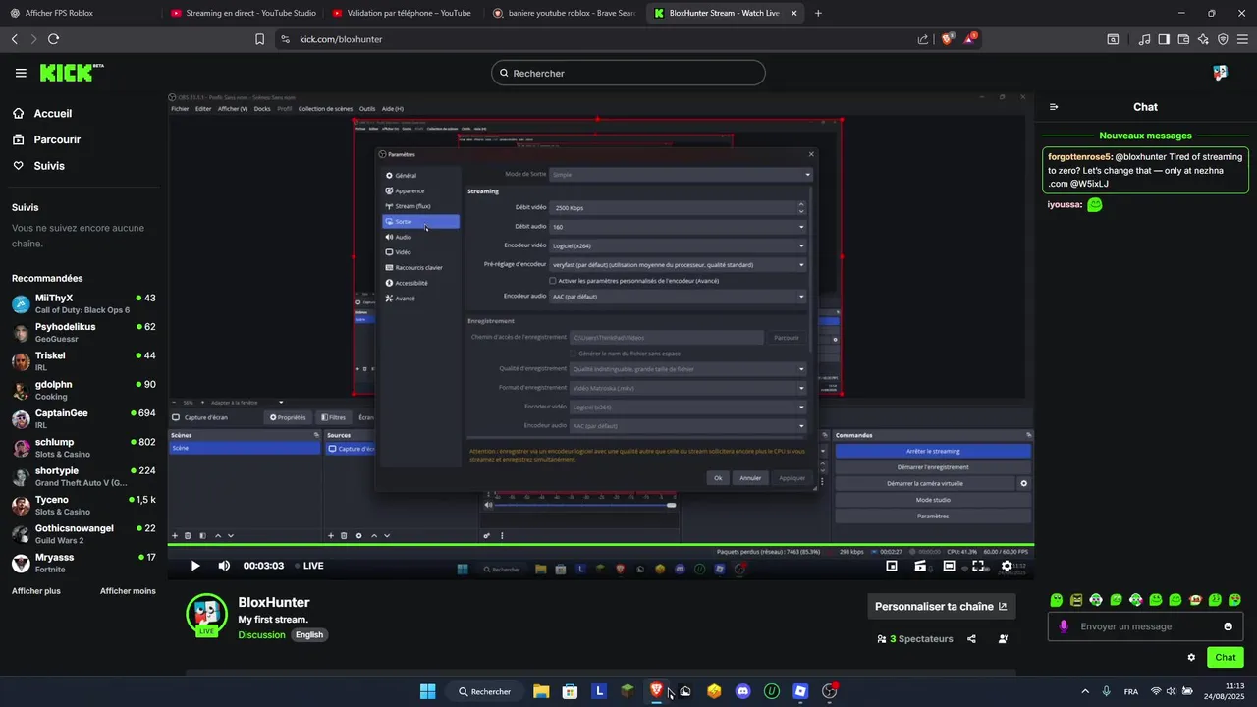Click English language tag
This screenshot has width=1257, height=707.
[x=309, y=635]
